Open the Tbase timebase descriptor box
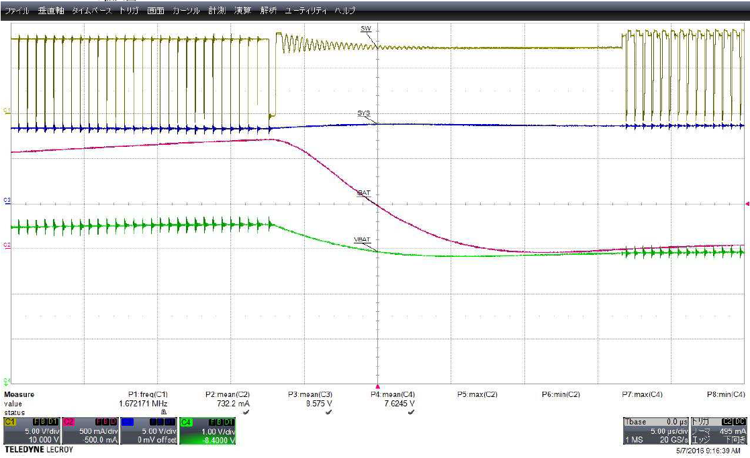This screenshot has height=458, width=750. [656, 431]
